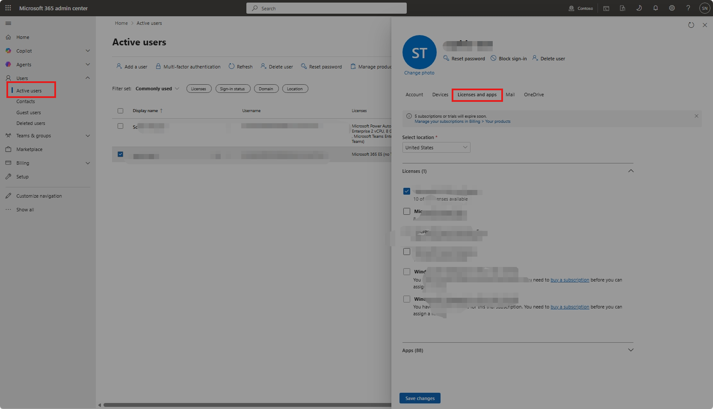Check the license starting with Mic
Screen dimensions: 713x409
407,211
